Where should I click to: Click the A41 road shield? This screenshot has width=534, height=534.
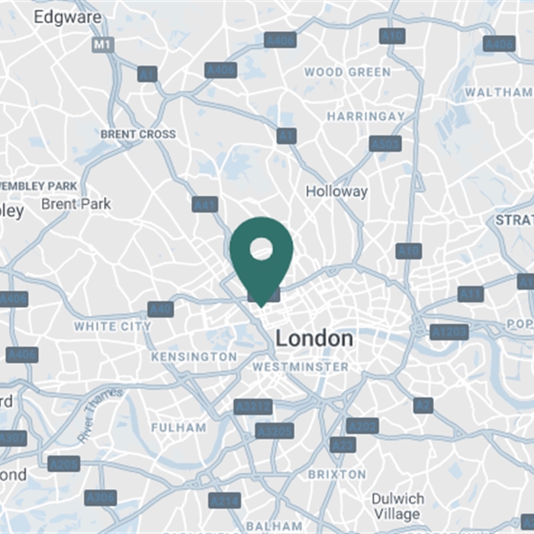204,204
